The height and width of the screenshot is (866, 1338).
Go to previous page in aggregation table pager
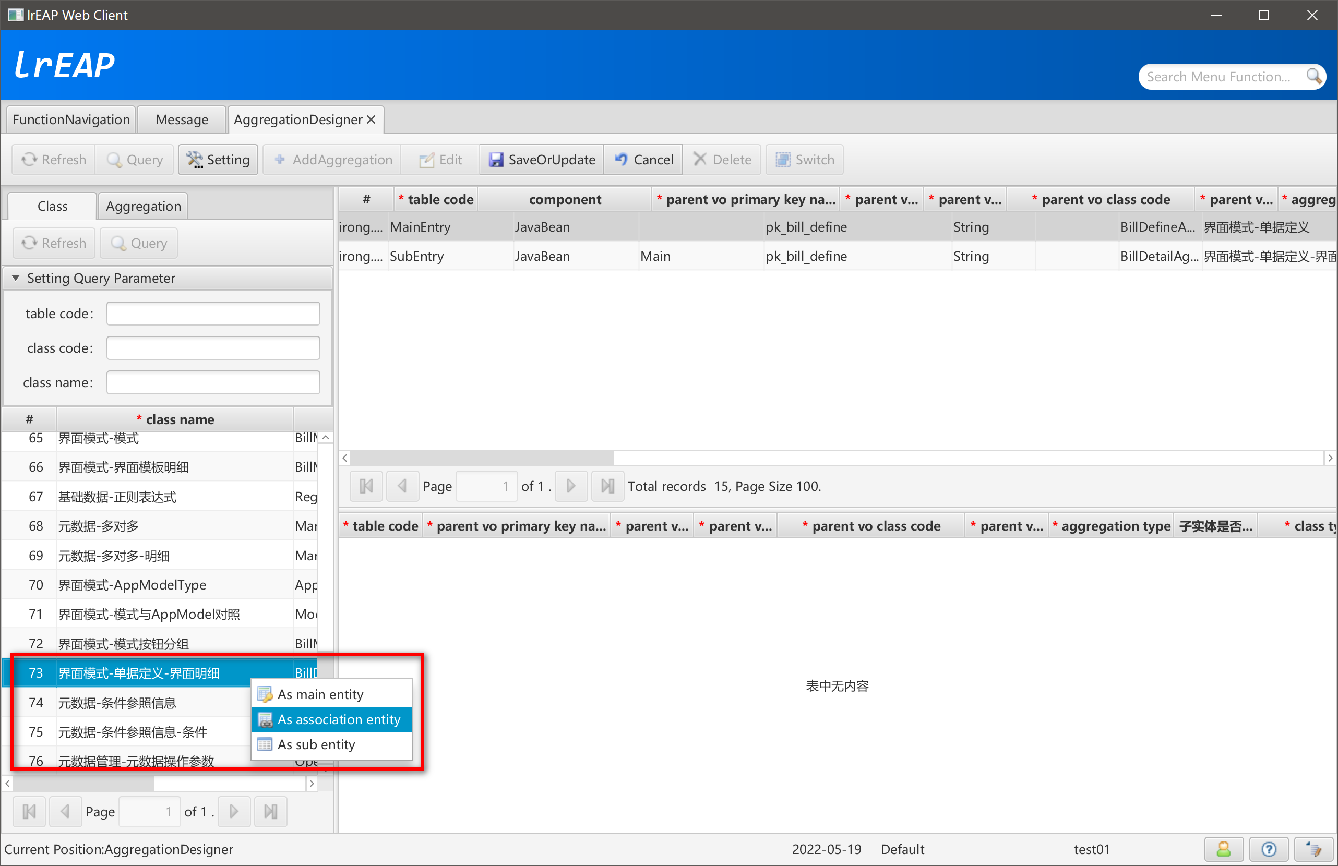coord(402,486)
